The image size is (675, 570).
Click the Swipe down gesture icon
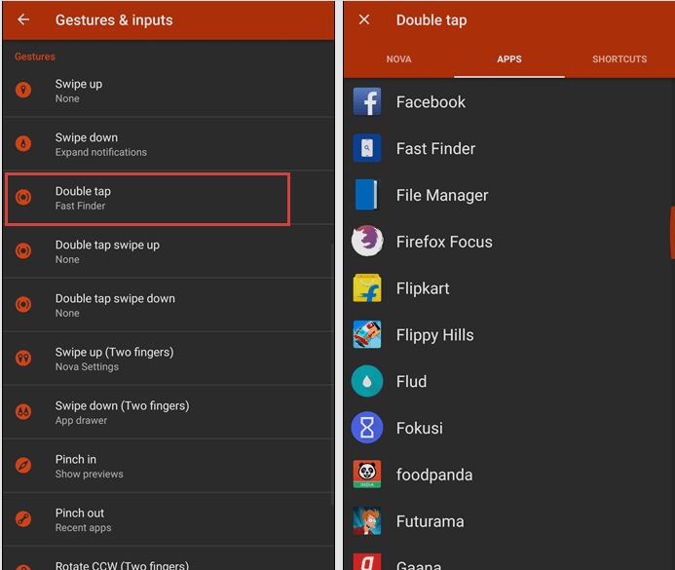(x=23, y=143)
